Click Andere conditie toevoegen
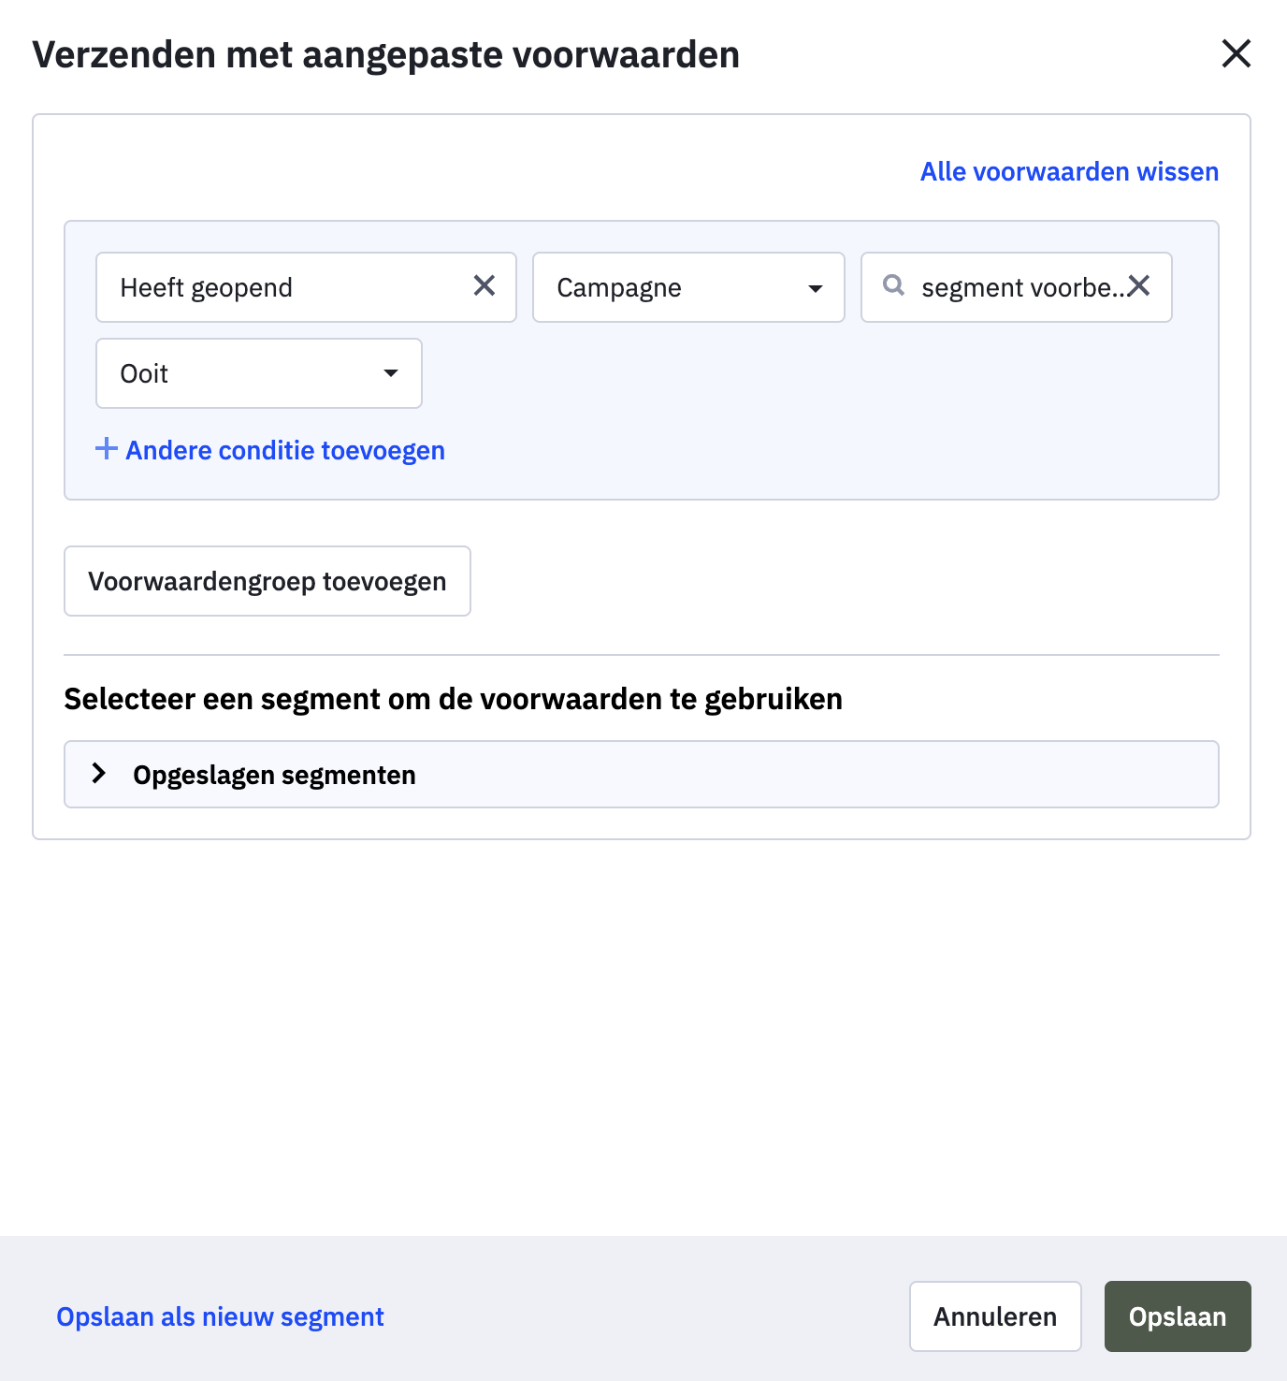1287x1381 pixels. point(285,450)
